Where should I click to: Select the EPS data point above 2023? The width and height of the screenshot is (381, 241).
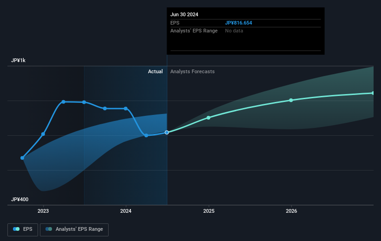43,134
